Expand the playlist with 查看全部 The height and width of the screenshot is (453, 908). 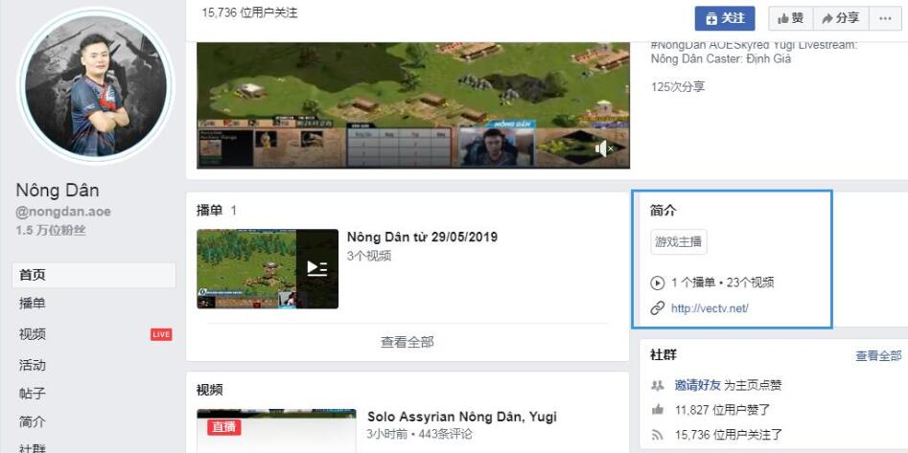click(407, 342)
